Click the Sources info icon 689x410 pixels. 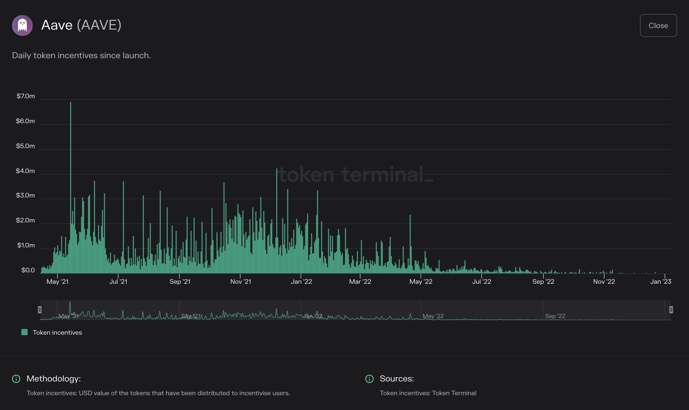[369, 379]
